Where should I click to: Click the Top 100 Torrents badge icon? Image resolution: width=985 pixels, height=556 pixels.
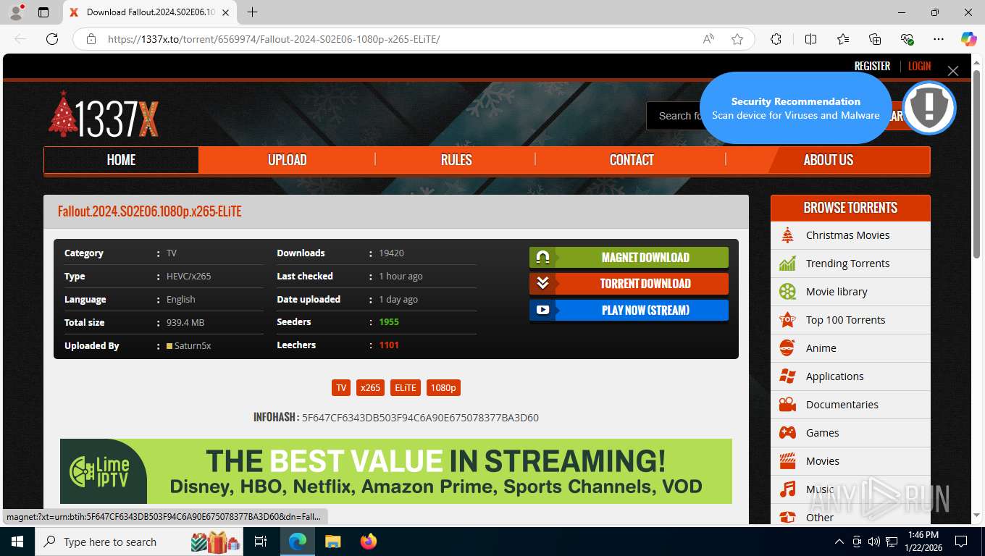(787, 320)
